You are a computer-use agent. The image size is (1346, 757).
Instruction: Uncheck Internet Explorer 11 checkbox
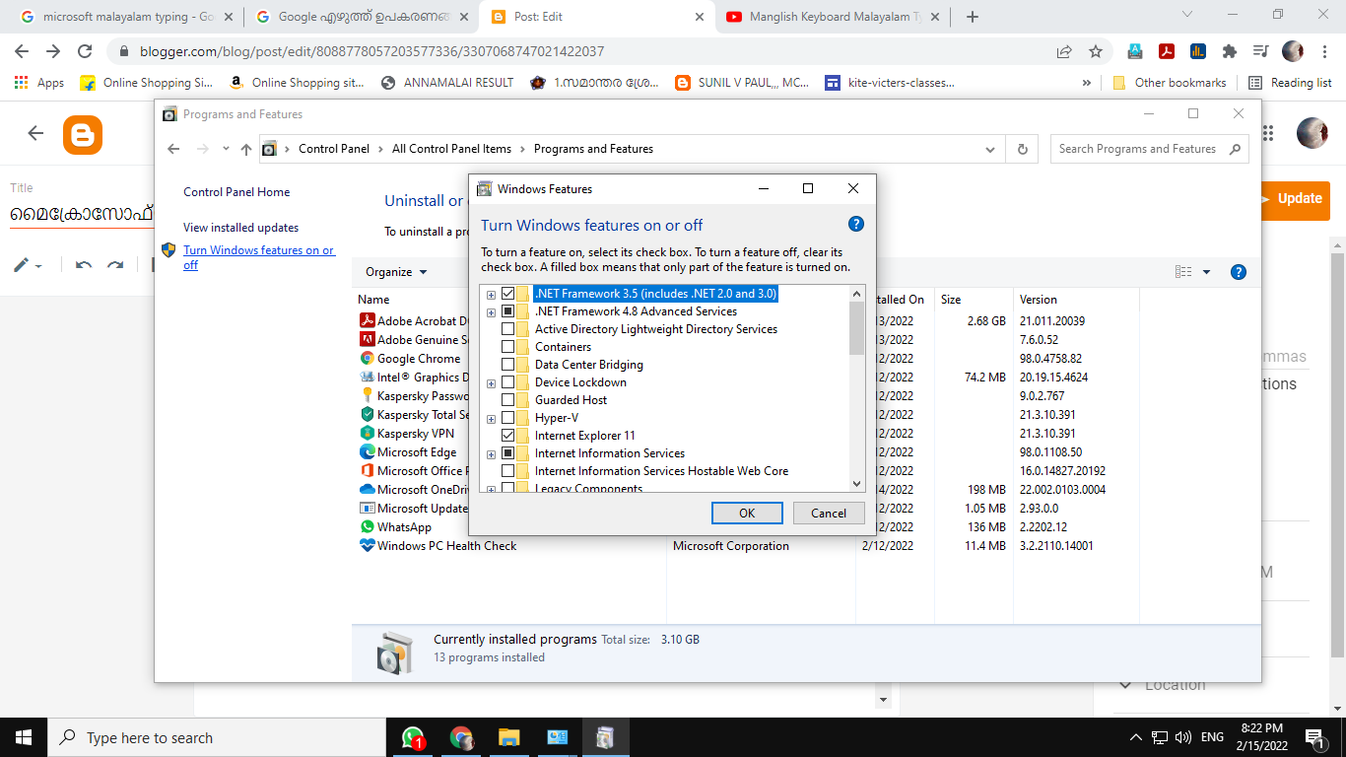pos(507,436)
